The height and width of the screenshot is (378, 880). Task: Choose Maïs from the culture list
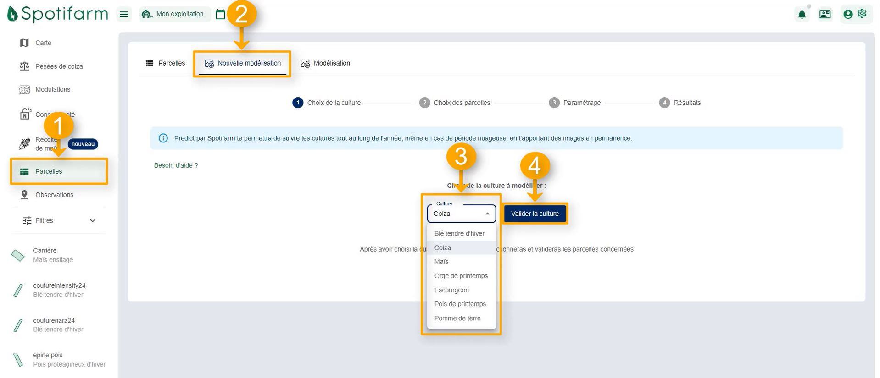441,262
